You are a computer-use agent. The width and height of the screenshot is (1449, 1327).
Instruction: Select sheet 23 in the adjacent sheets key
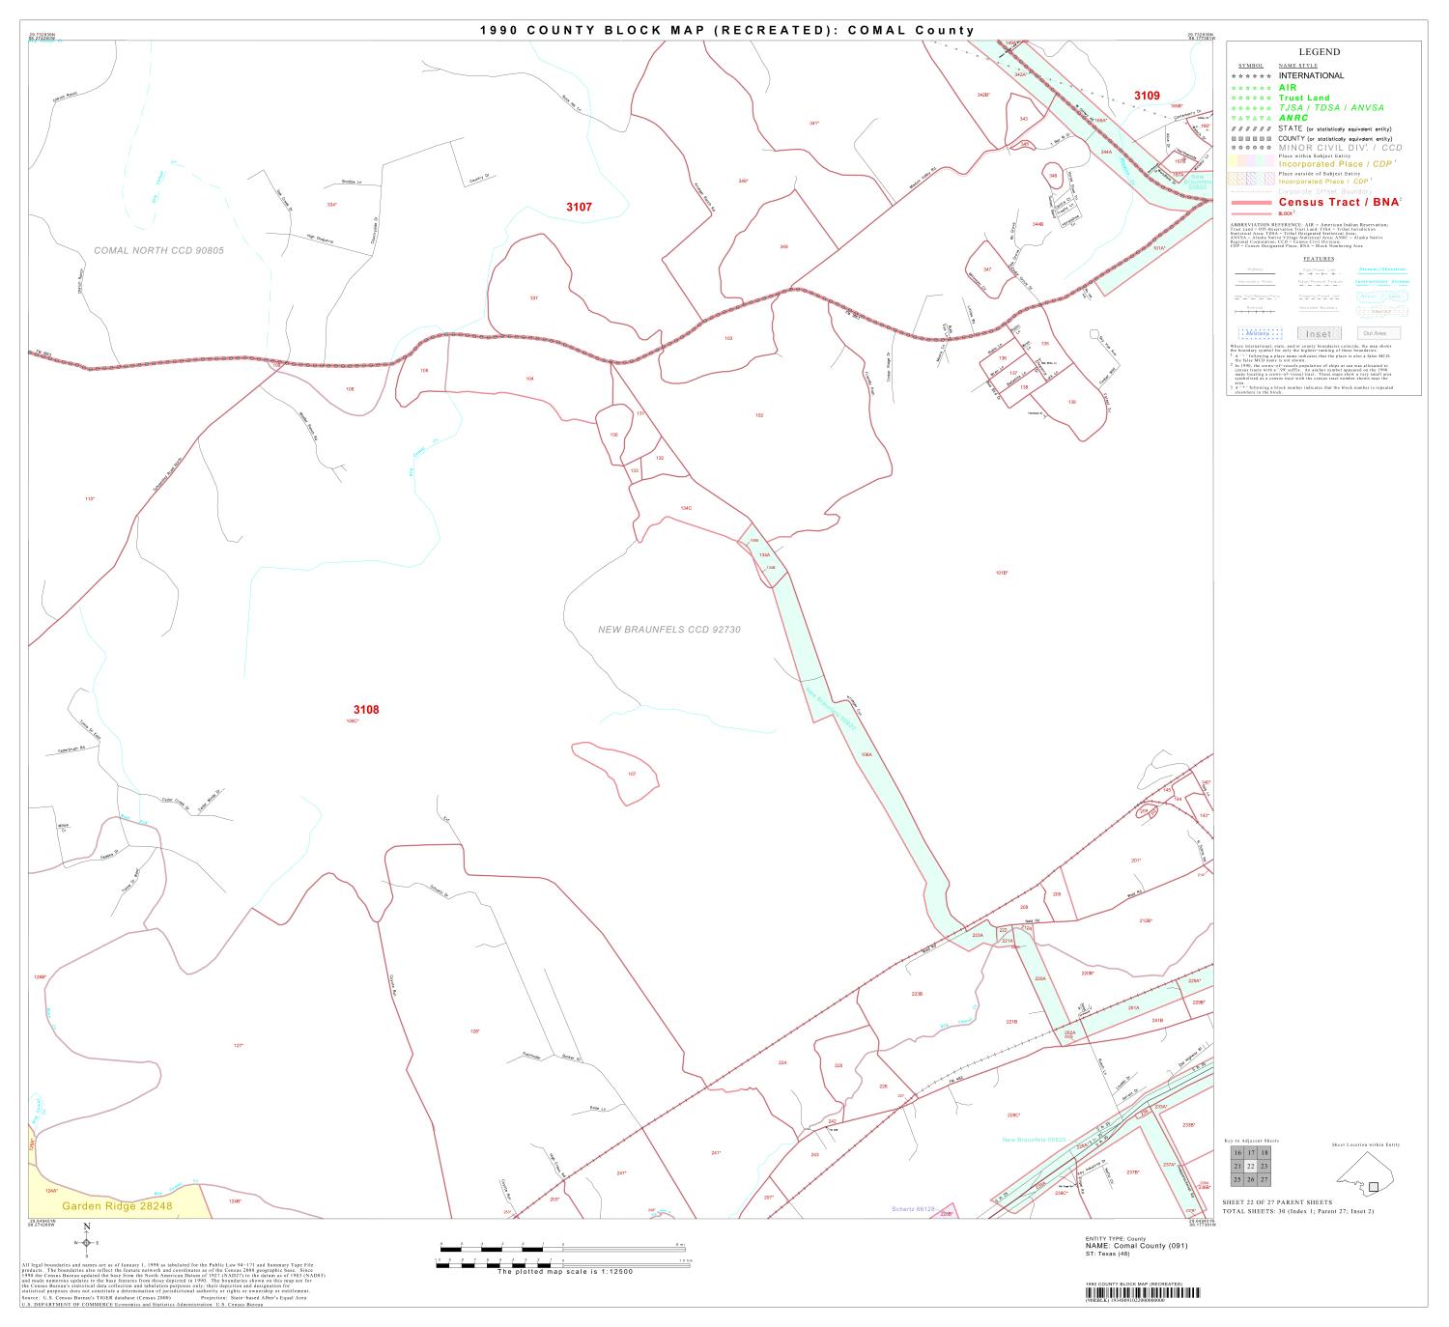tap(1264, 1166)
